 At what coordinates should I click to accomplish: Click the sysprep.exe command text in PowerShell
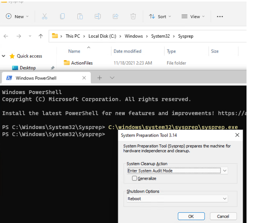coord(173,127)
